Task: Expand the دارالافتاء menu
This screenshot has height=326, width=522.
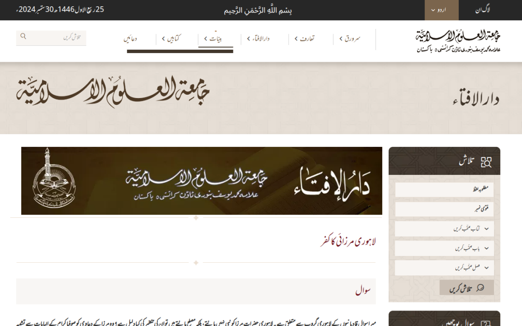Action: 258,39
